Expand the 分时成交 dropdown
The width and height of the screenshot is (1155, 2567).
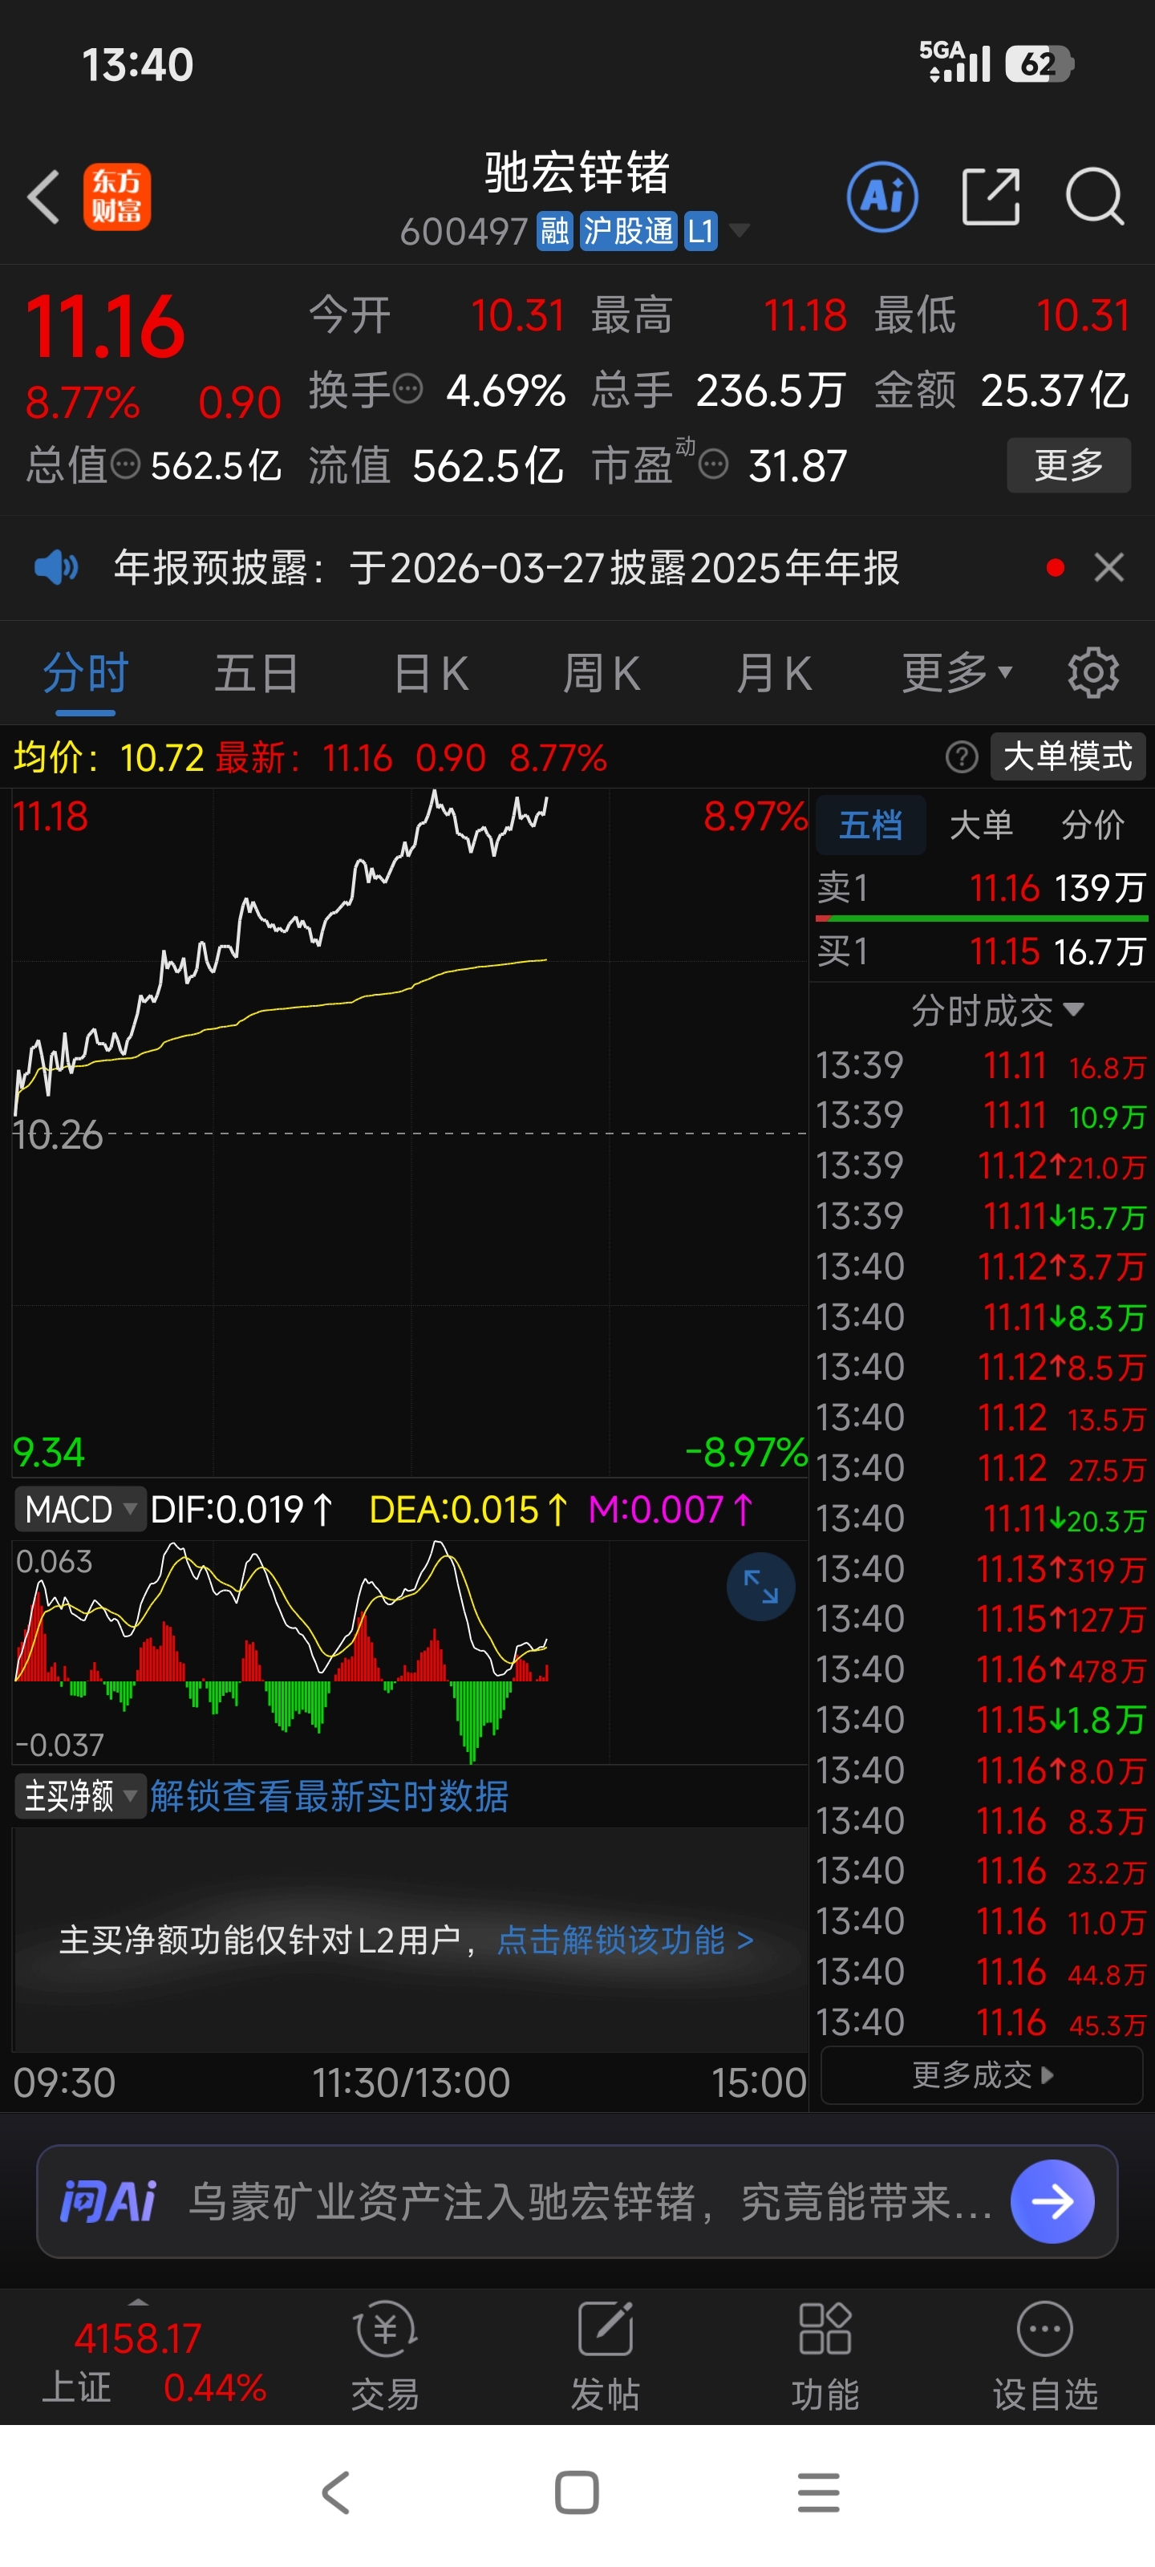pos(998,1011)
